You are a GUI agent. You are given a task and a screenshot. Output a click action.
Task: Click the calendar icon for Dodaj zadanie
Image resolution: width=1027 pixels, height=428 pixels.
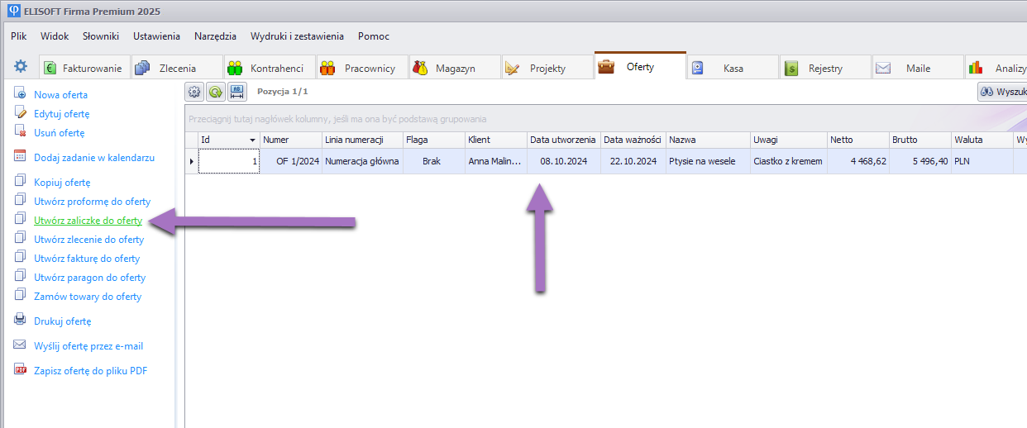click(21, 157)
